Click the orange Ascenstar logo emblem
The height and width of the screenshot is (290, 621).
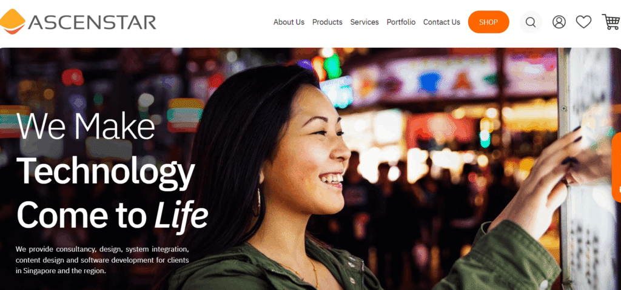click(12, 21)
